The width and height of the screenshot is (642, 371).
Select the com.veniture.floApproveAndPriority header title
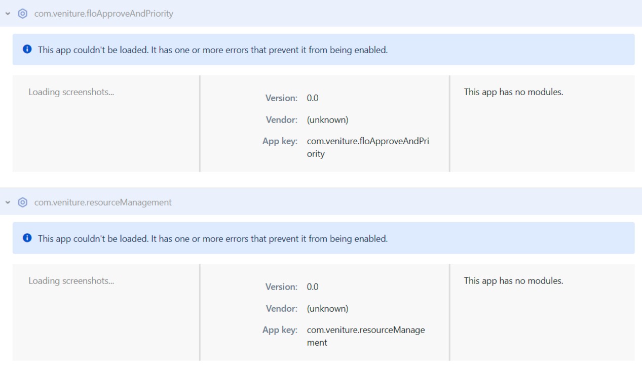click(x=104, y=14)
